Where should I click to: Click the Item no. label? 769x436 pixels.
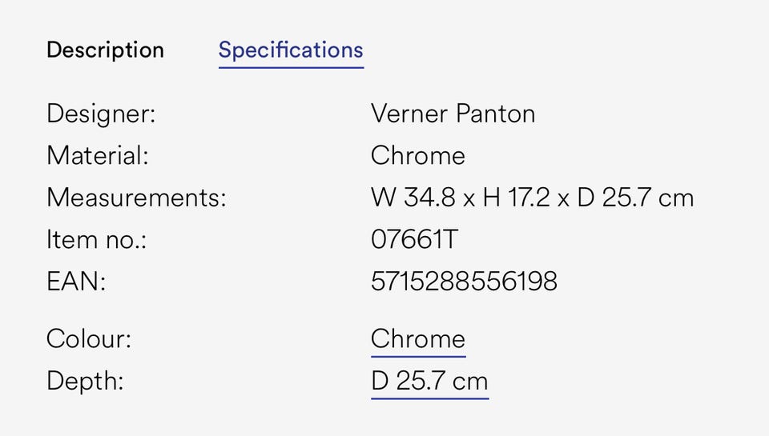[x=96, y=239]
